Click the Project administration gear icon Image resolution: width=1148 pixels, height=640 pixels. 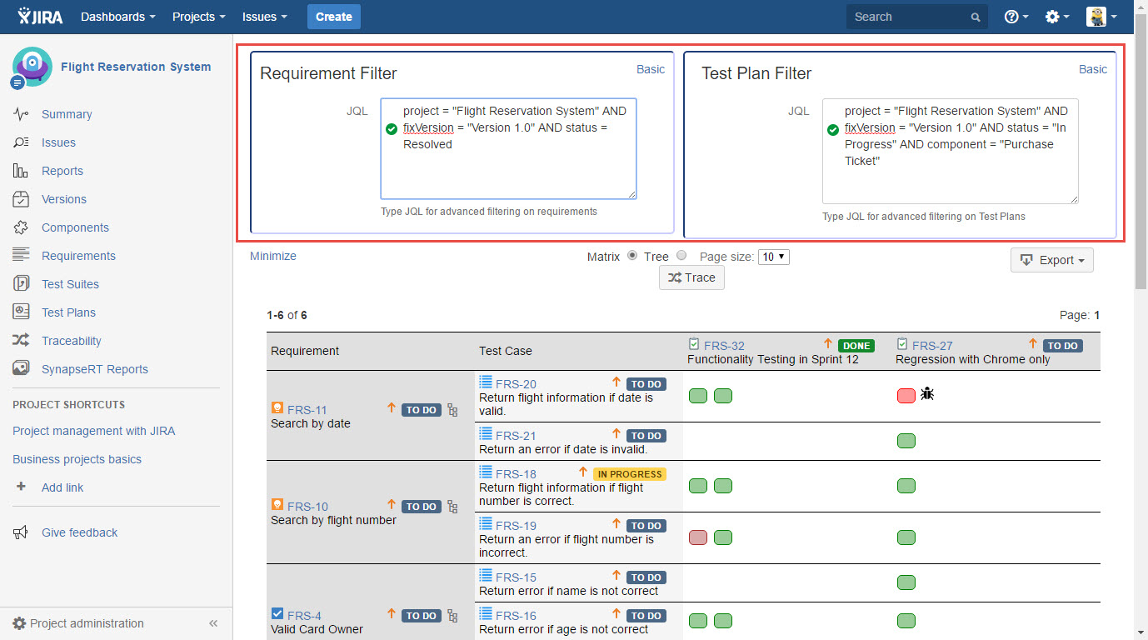click(19, 623)
